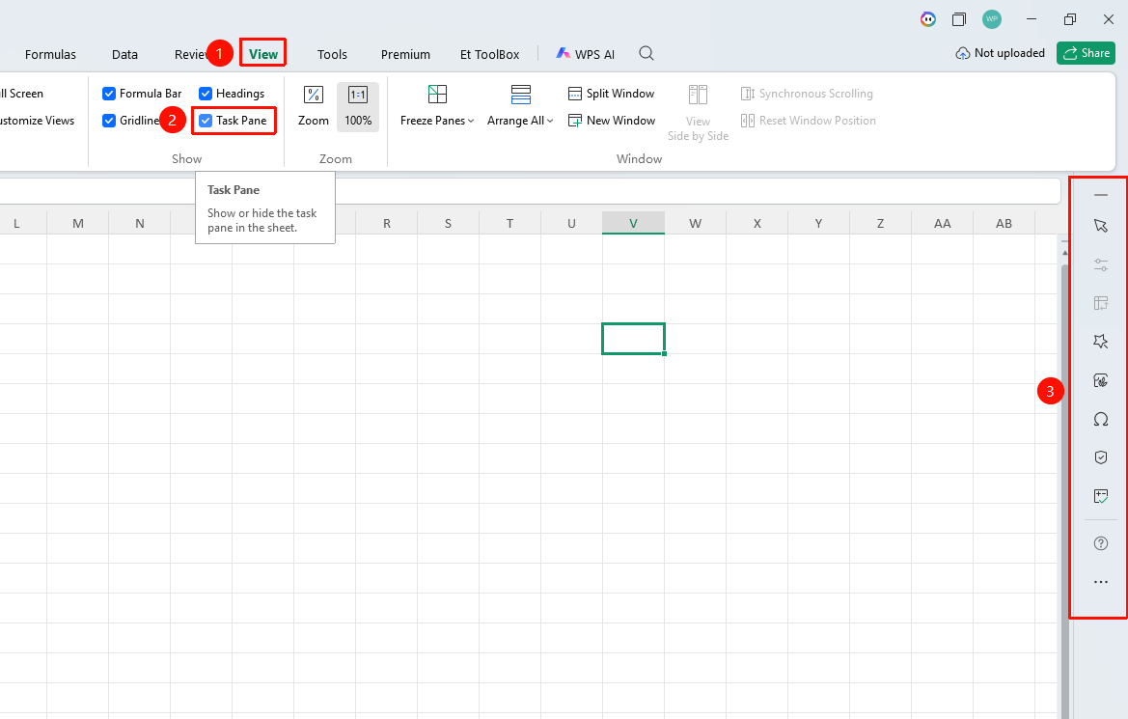Click the Split Window button
The image size is (1128, 719).
click(612, 94)
